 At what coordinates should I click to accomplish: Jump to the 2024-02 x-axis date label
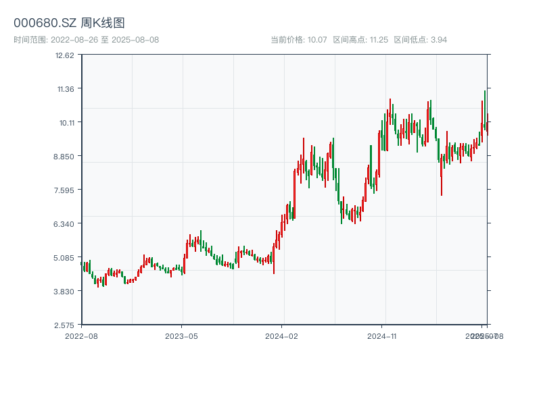[x=282, y=335]
